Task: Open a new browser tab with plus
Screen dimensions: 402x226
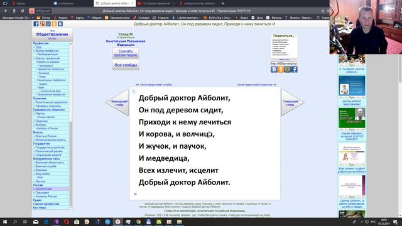Action: point(223,3)
